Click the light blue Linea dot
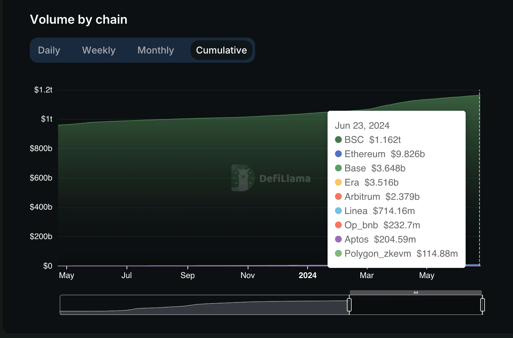Screen dimensions: 513x338 338,211
